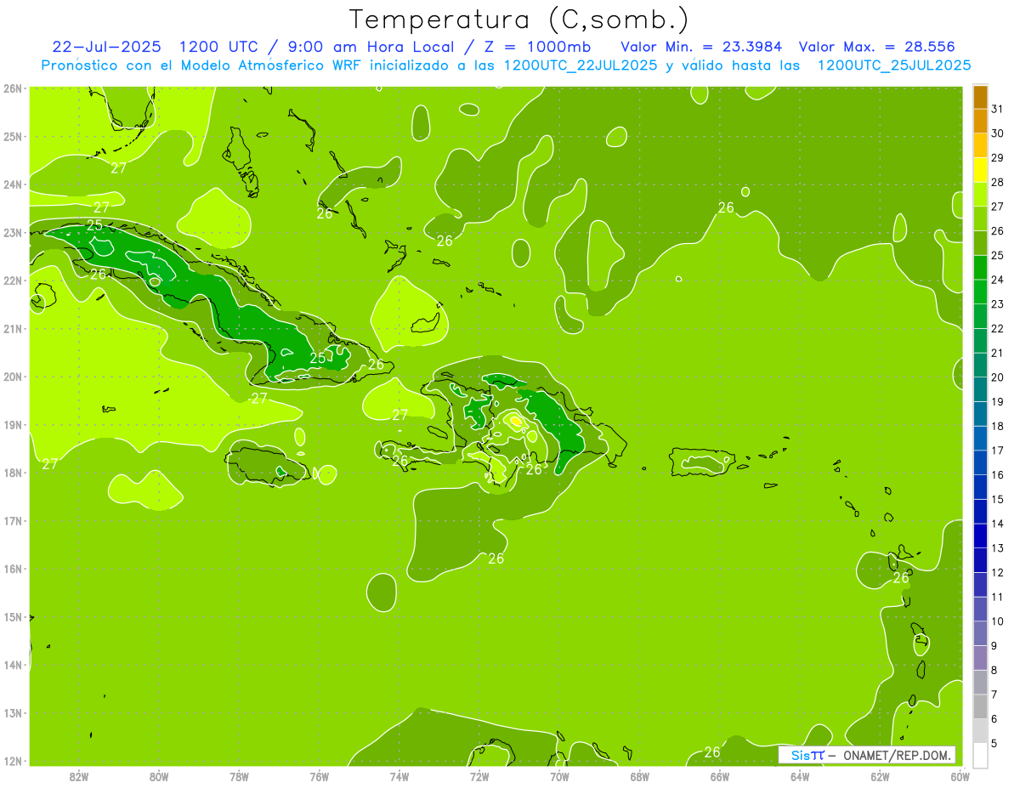Click the blue legend swatch between 15 and 16
The image size is (1020, 788).
(x=980, y=486)
